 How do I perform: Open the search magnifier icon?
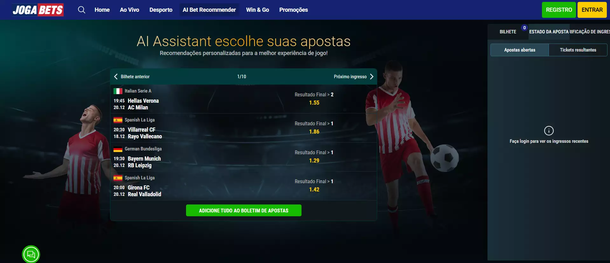(x=82, y=10)
